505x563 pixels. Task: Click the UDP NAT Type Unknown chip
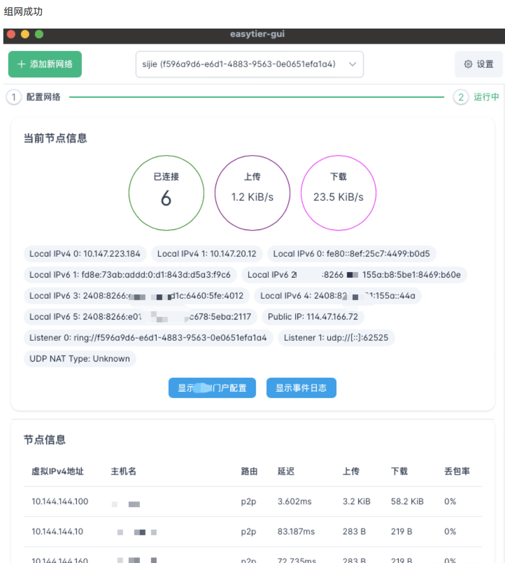(80, 359)
